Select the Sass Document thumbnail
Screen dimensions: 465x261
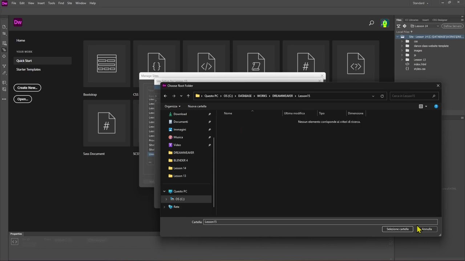point(106,123)
